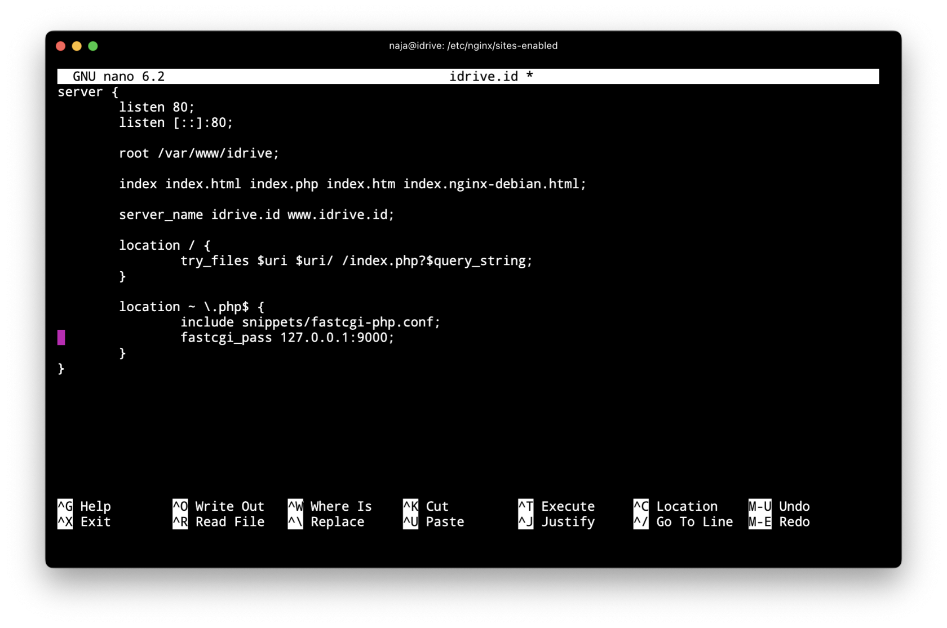Click the ^C Location shortcut
Screen dimensions: 947x628
pyautogui.click(x=675, y=506)
